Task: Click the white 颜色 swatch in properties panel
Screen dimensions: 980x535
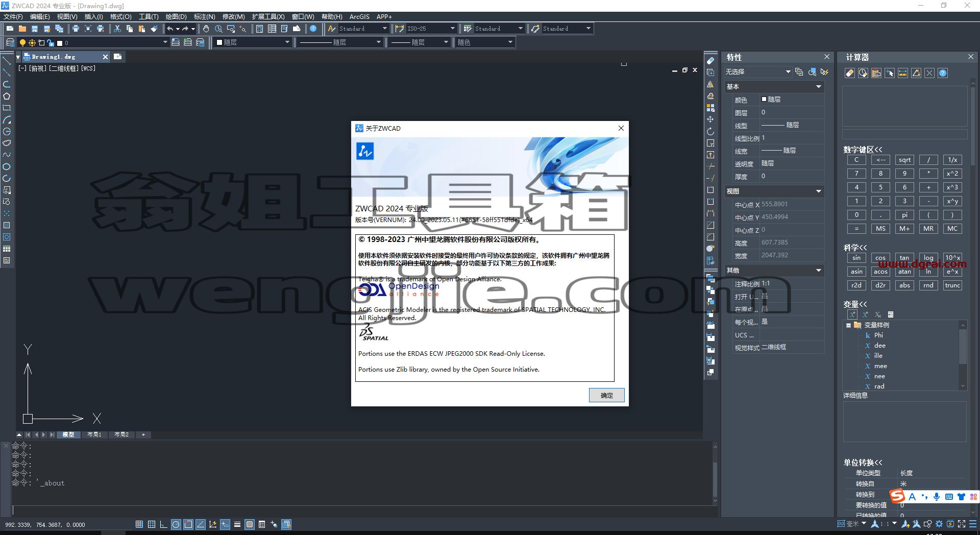Action: point(764,100)
